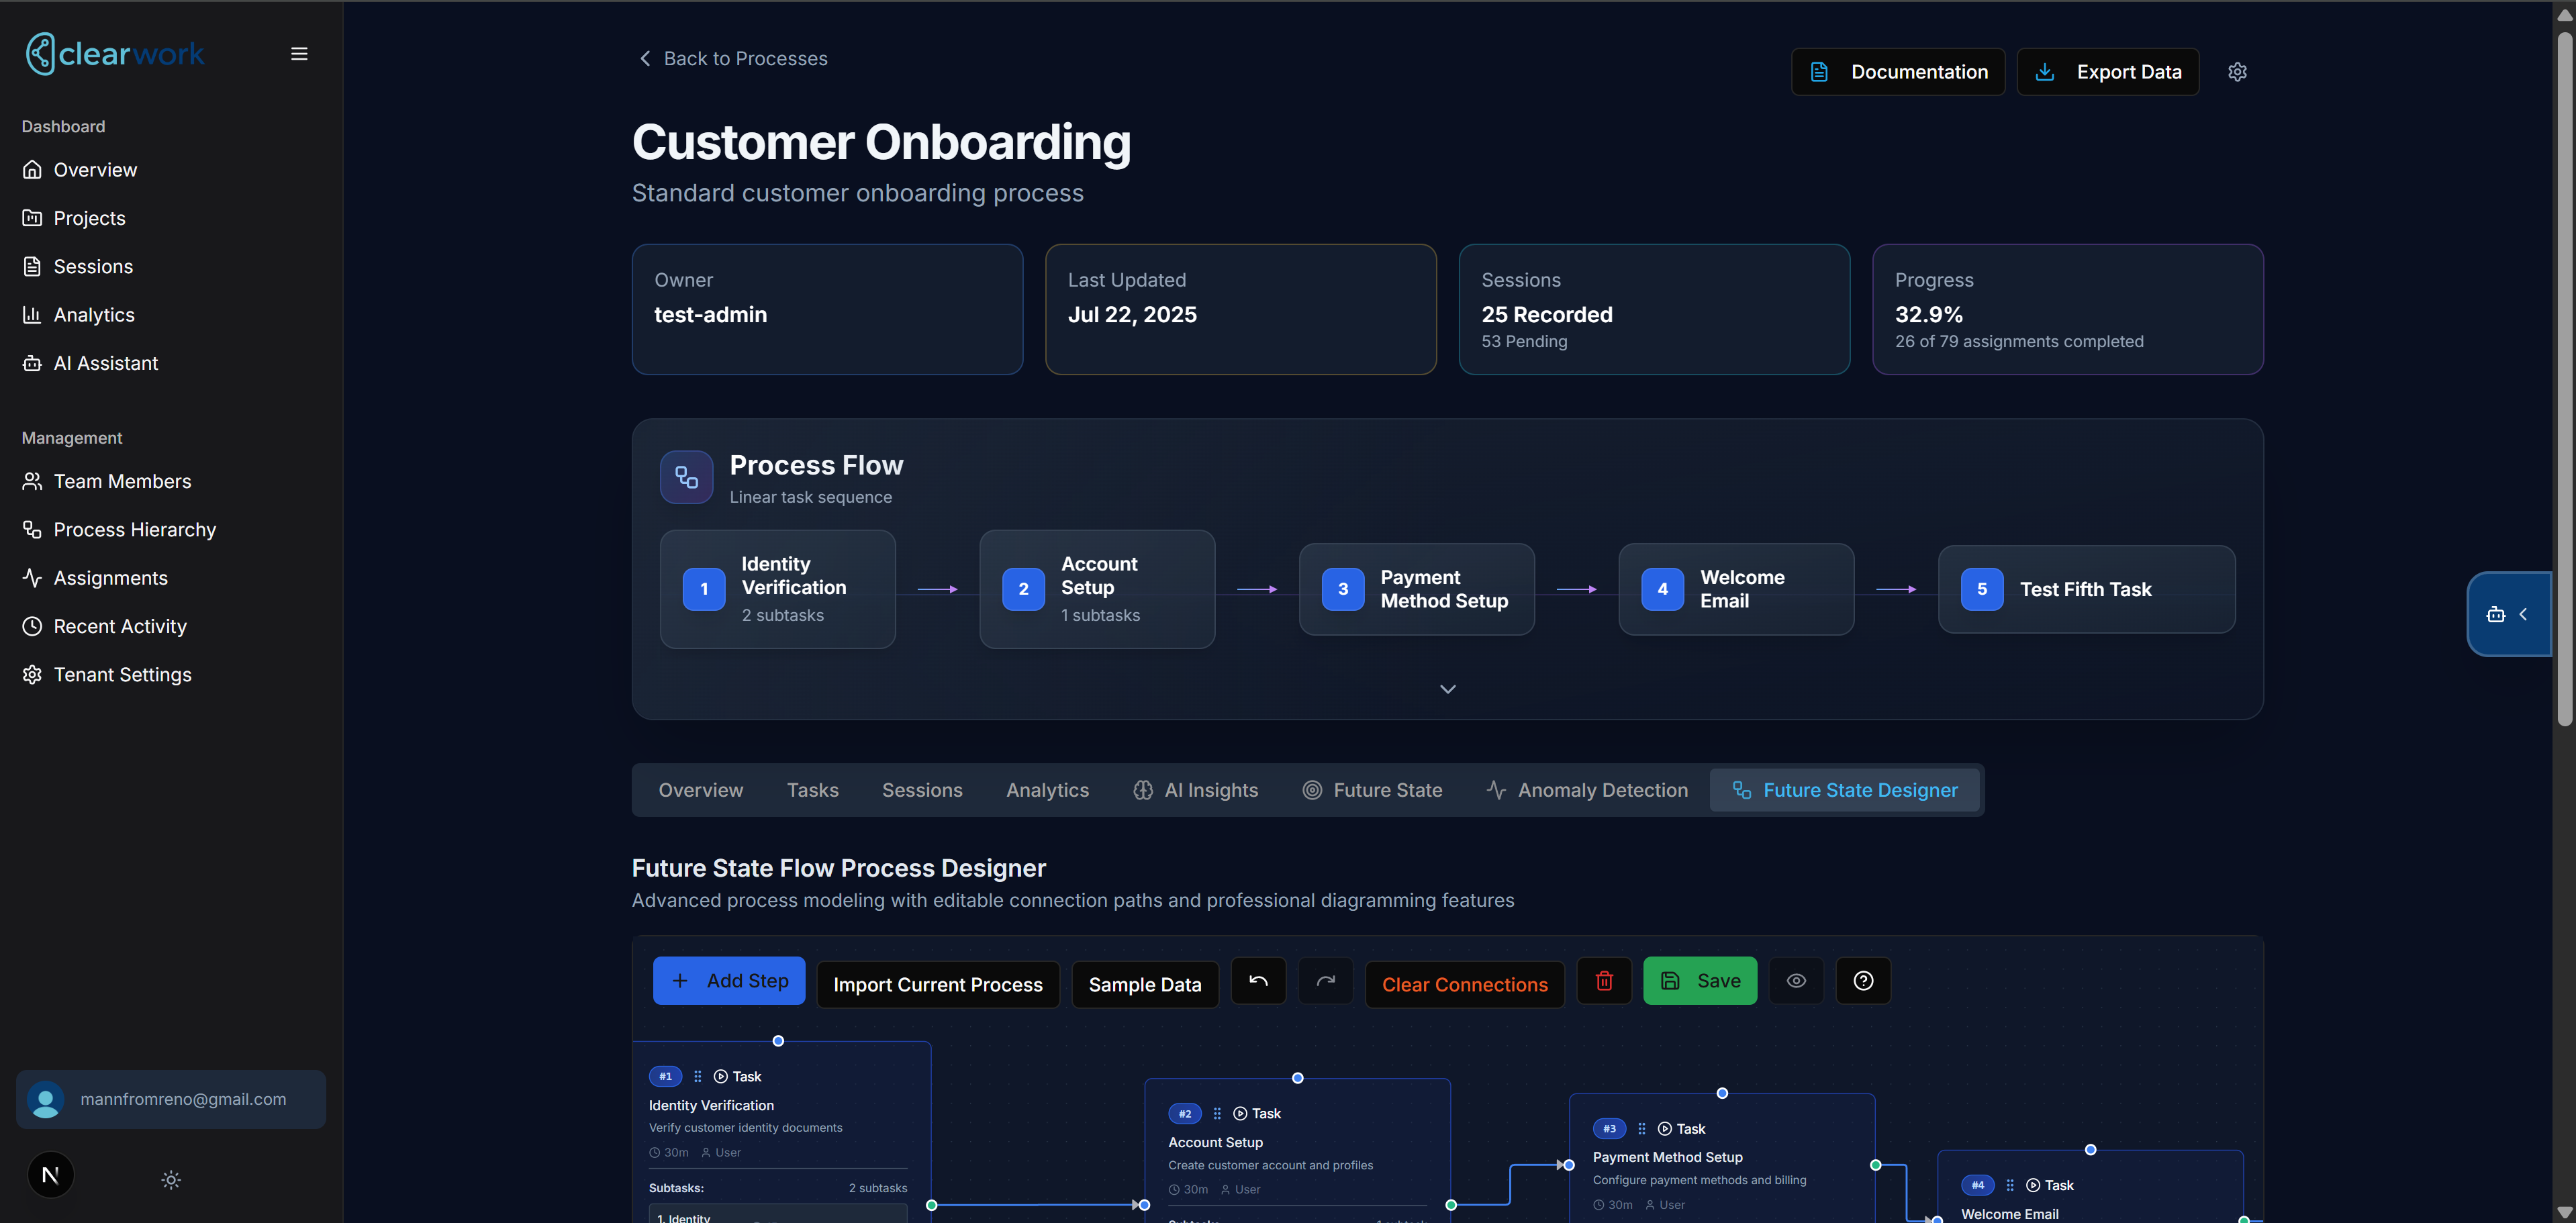This screenshot has width=2576, height=1223.
Task: Click the settings gear next to Export Data
Action: tap(2237, 72)
